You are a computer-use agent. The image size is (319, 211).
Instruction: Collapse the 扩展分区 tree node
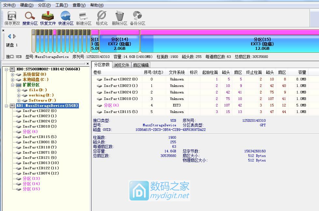click(x=13, y=85)
